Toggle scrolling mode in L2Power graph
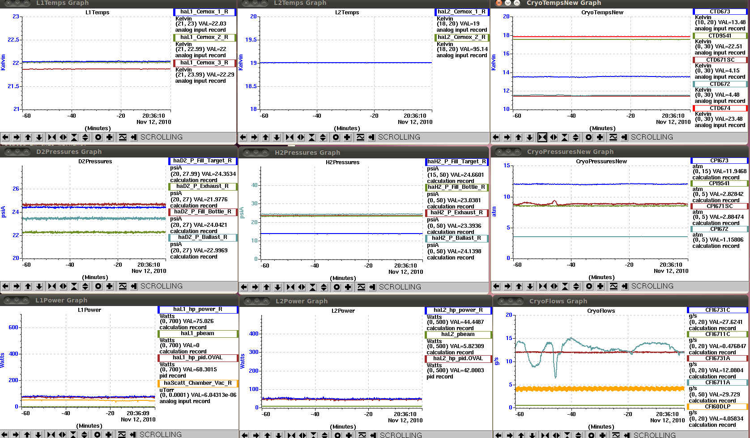Viewport: 750px width, 438px height. [x=373, y=435]
